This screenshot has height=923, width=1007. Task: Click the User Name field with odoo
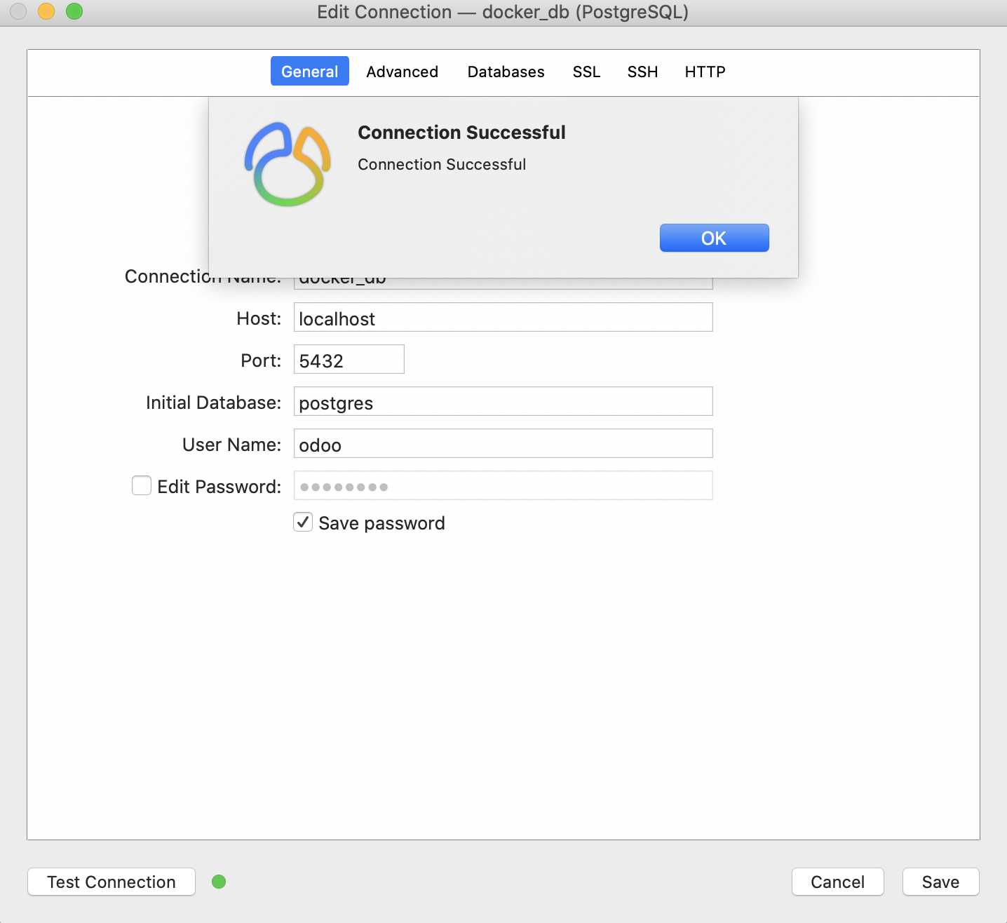click(503, 444)
